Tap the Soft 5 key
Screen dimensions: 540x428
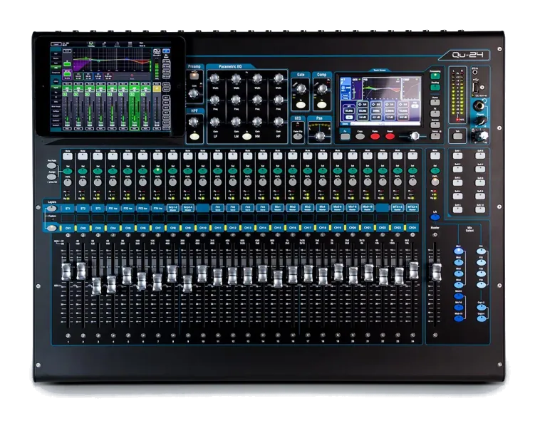click(x=457, y=210)
